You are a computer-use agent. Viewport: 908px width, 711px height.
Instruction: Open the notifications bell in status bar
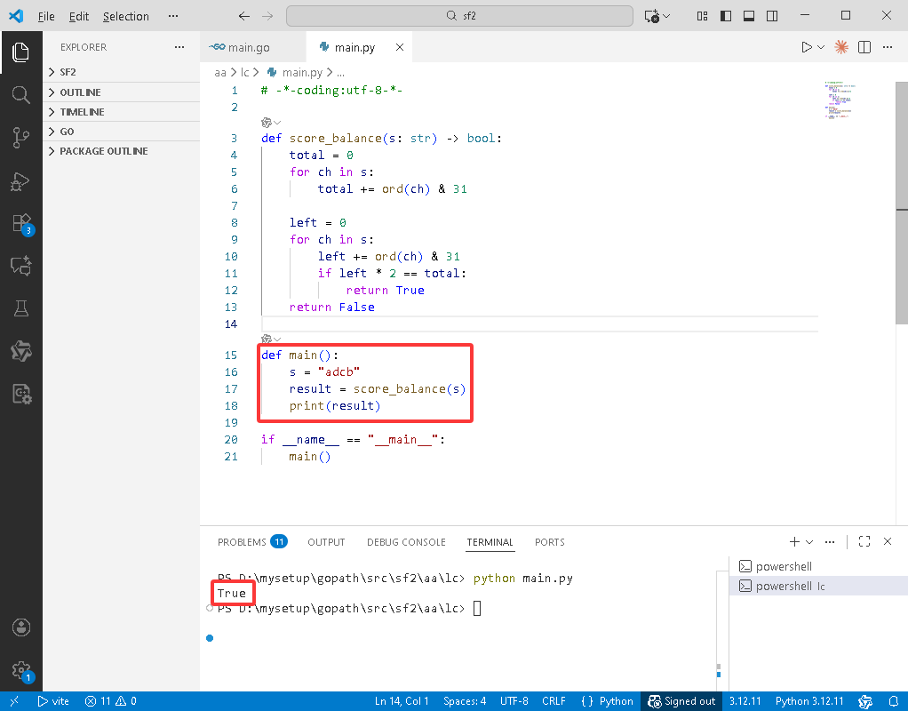coord(894,701)
